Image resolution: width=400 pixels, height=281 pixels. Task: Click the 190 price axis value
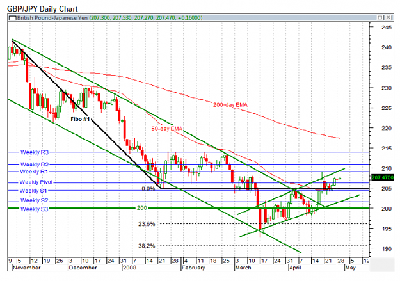tap(386, 249)
